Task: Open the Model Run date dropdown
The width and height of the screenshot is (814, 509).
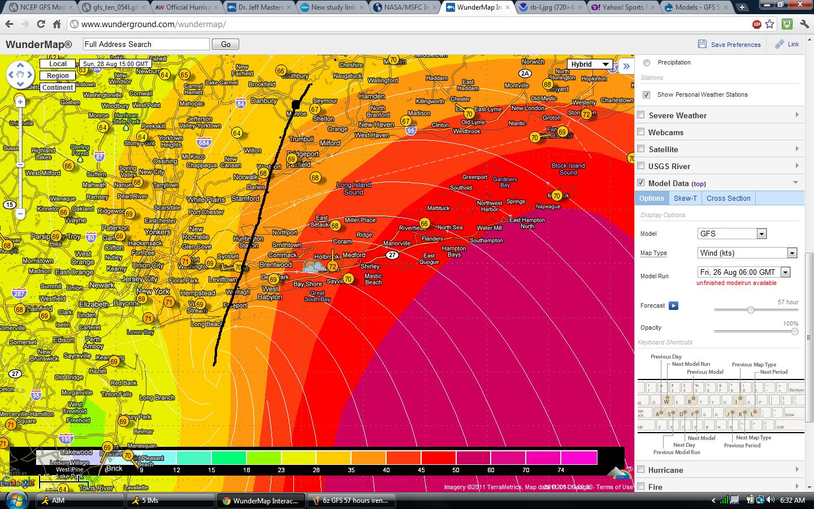Action: coord(744,272)
